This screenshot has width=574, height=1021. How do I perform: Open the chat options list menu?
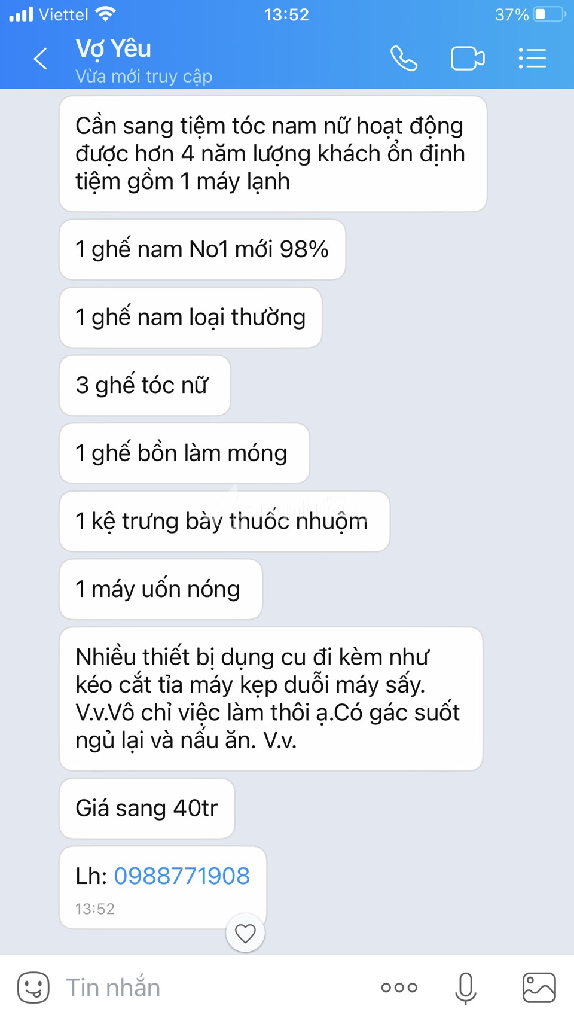(x=532, y=59)
